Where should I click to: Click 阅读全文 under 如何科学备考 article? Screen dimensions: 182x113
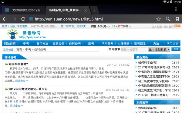[22, 81]
